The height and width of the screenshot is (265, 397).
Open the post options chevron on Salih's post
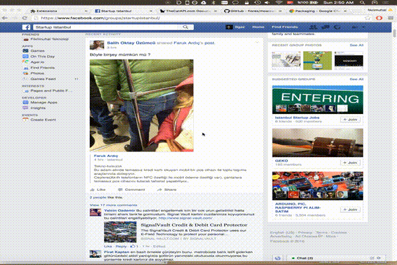(257, 42)
